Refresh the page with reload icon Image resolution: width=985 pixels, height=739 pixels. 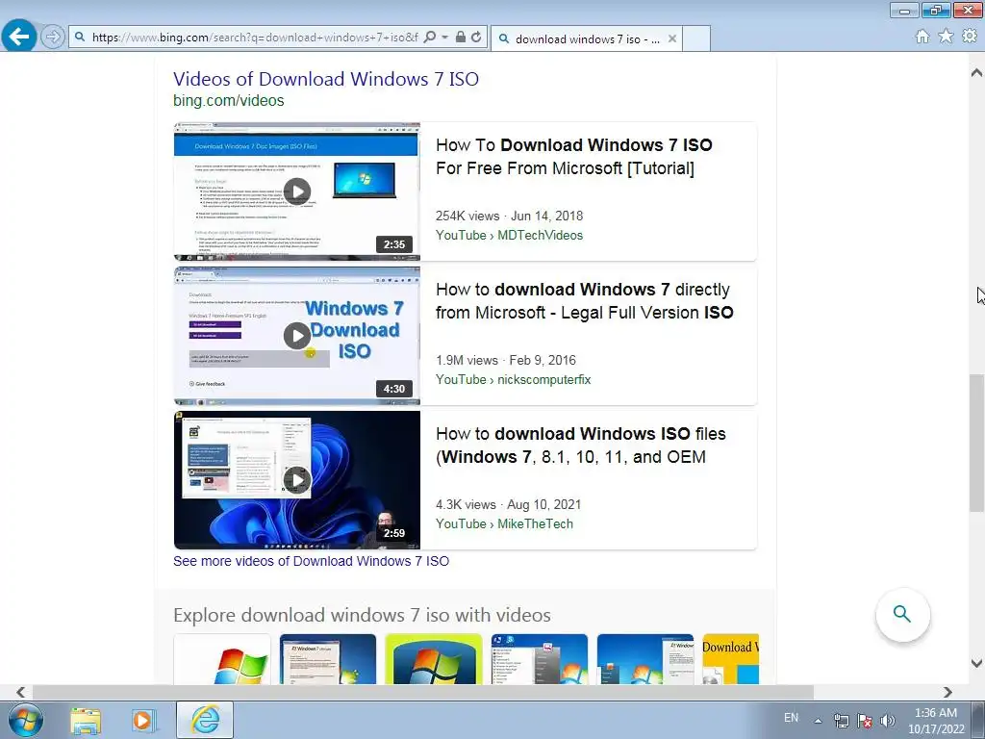coord(476,38)
